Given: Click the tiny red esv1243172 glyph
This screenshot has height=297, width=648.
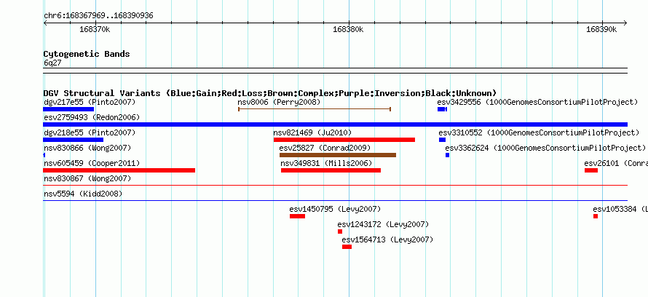Looking at the screenshot, I should point(340,231).
